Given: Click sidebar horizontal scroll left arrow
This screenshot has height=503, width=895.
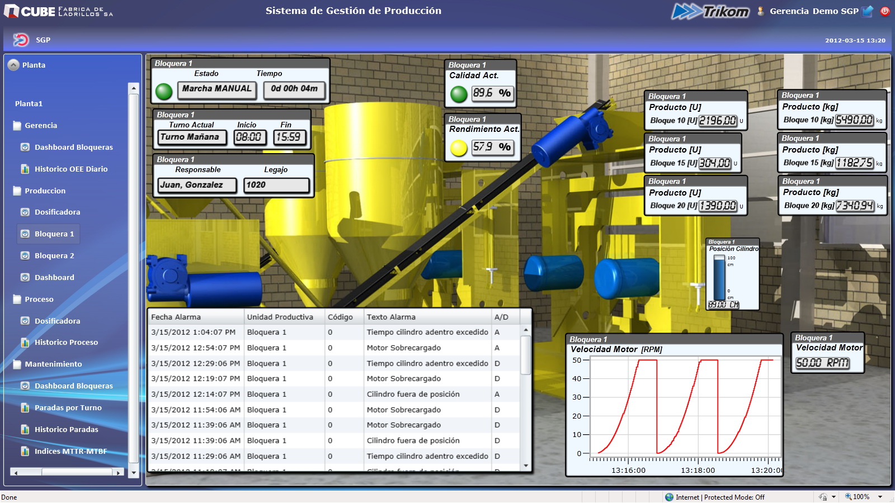Looking at the screenshot, I should pyautogui.click(x=16, y=473).
